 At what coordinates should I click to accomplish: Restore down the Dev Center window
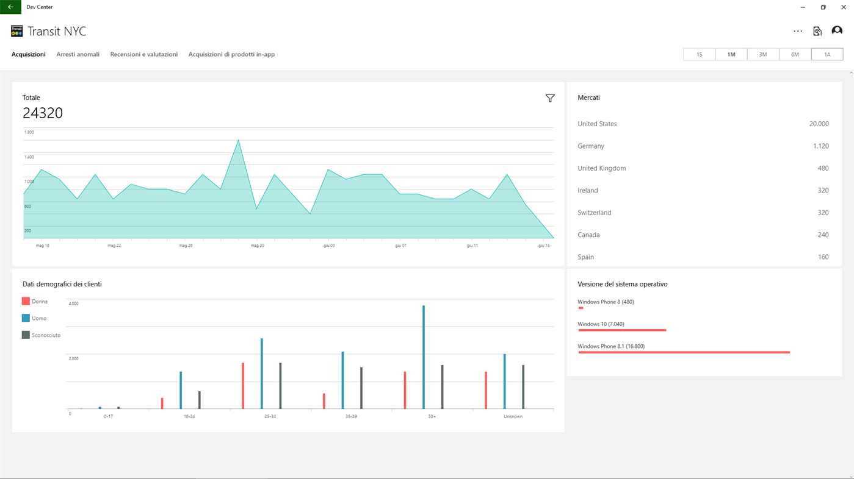click(823, 7)
